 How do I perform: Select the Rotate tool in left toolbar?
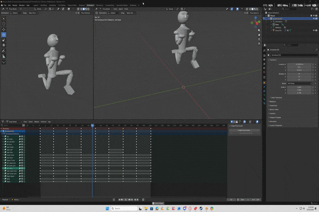tap(4, 34)
